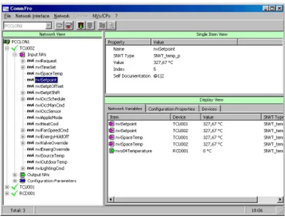Collapse the TCU002 device node

7,48
